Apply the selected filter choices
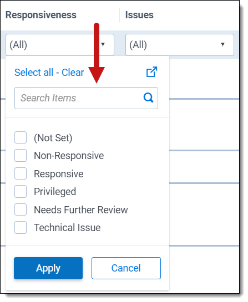 click(x=48, y=268)
